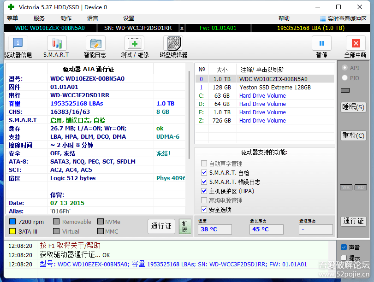Screen dimensions: 374x282
Task: Select the D: 64 GB volume row
Action: click(265, 104)
